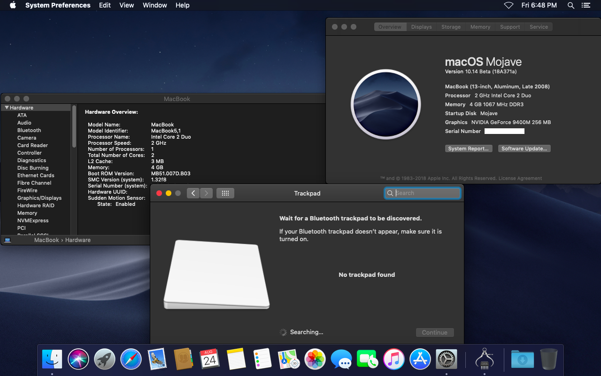Open Safari compass icon in Dock
The width and height of the screenshot is (601, 376).
tap(131, 360)
